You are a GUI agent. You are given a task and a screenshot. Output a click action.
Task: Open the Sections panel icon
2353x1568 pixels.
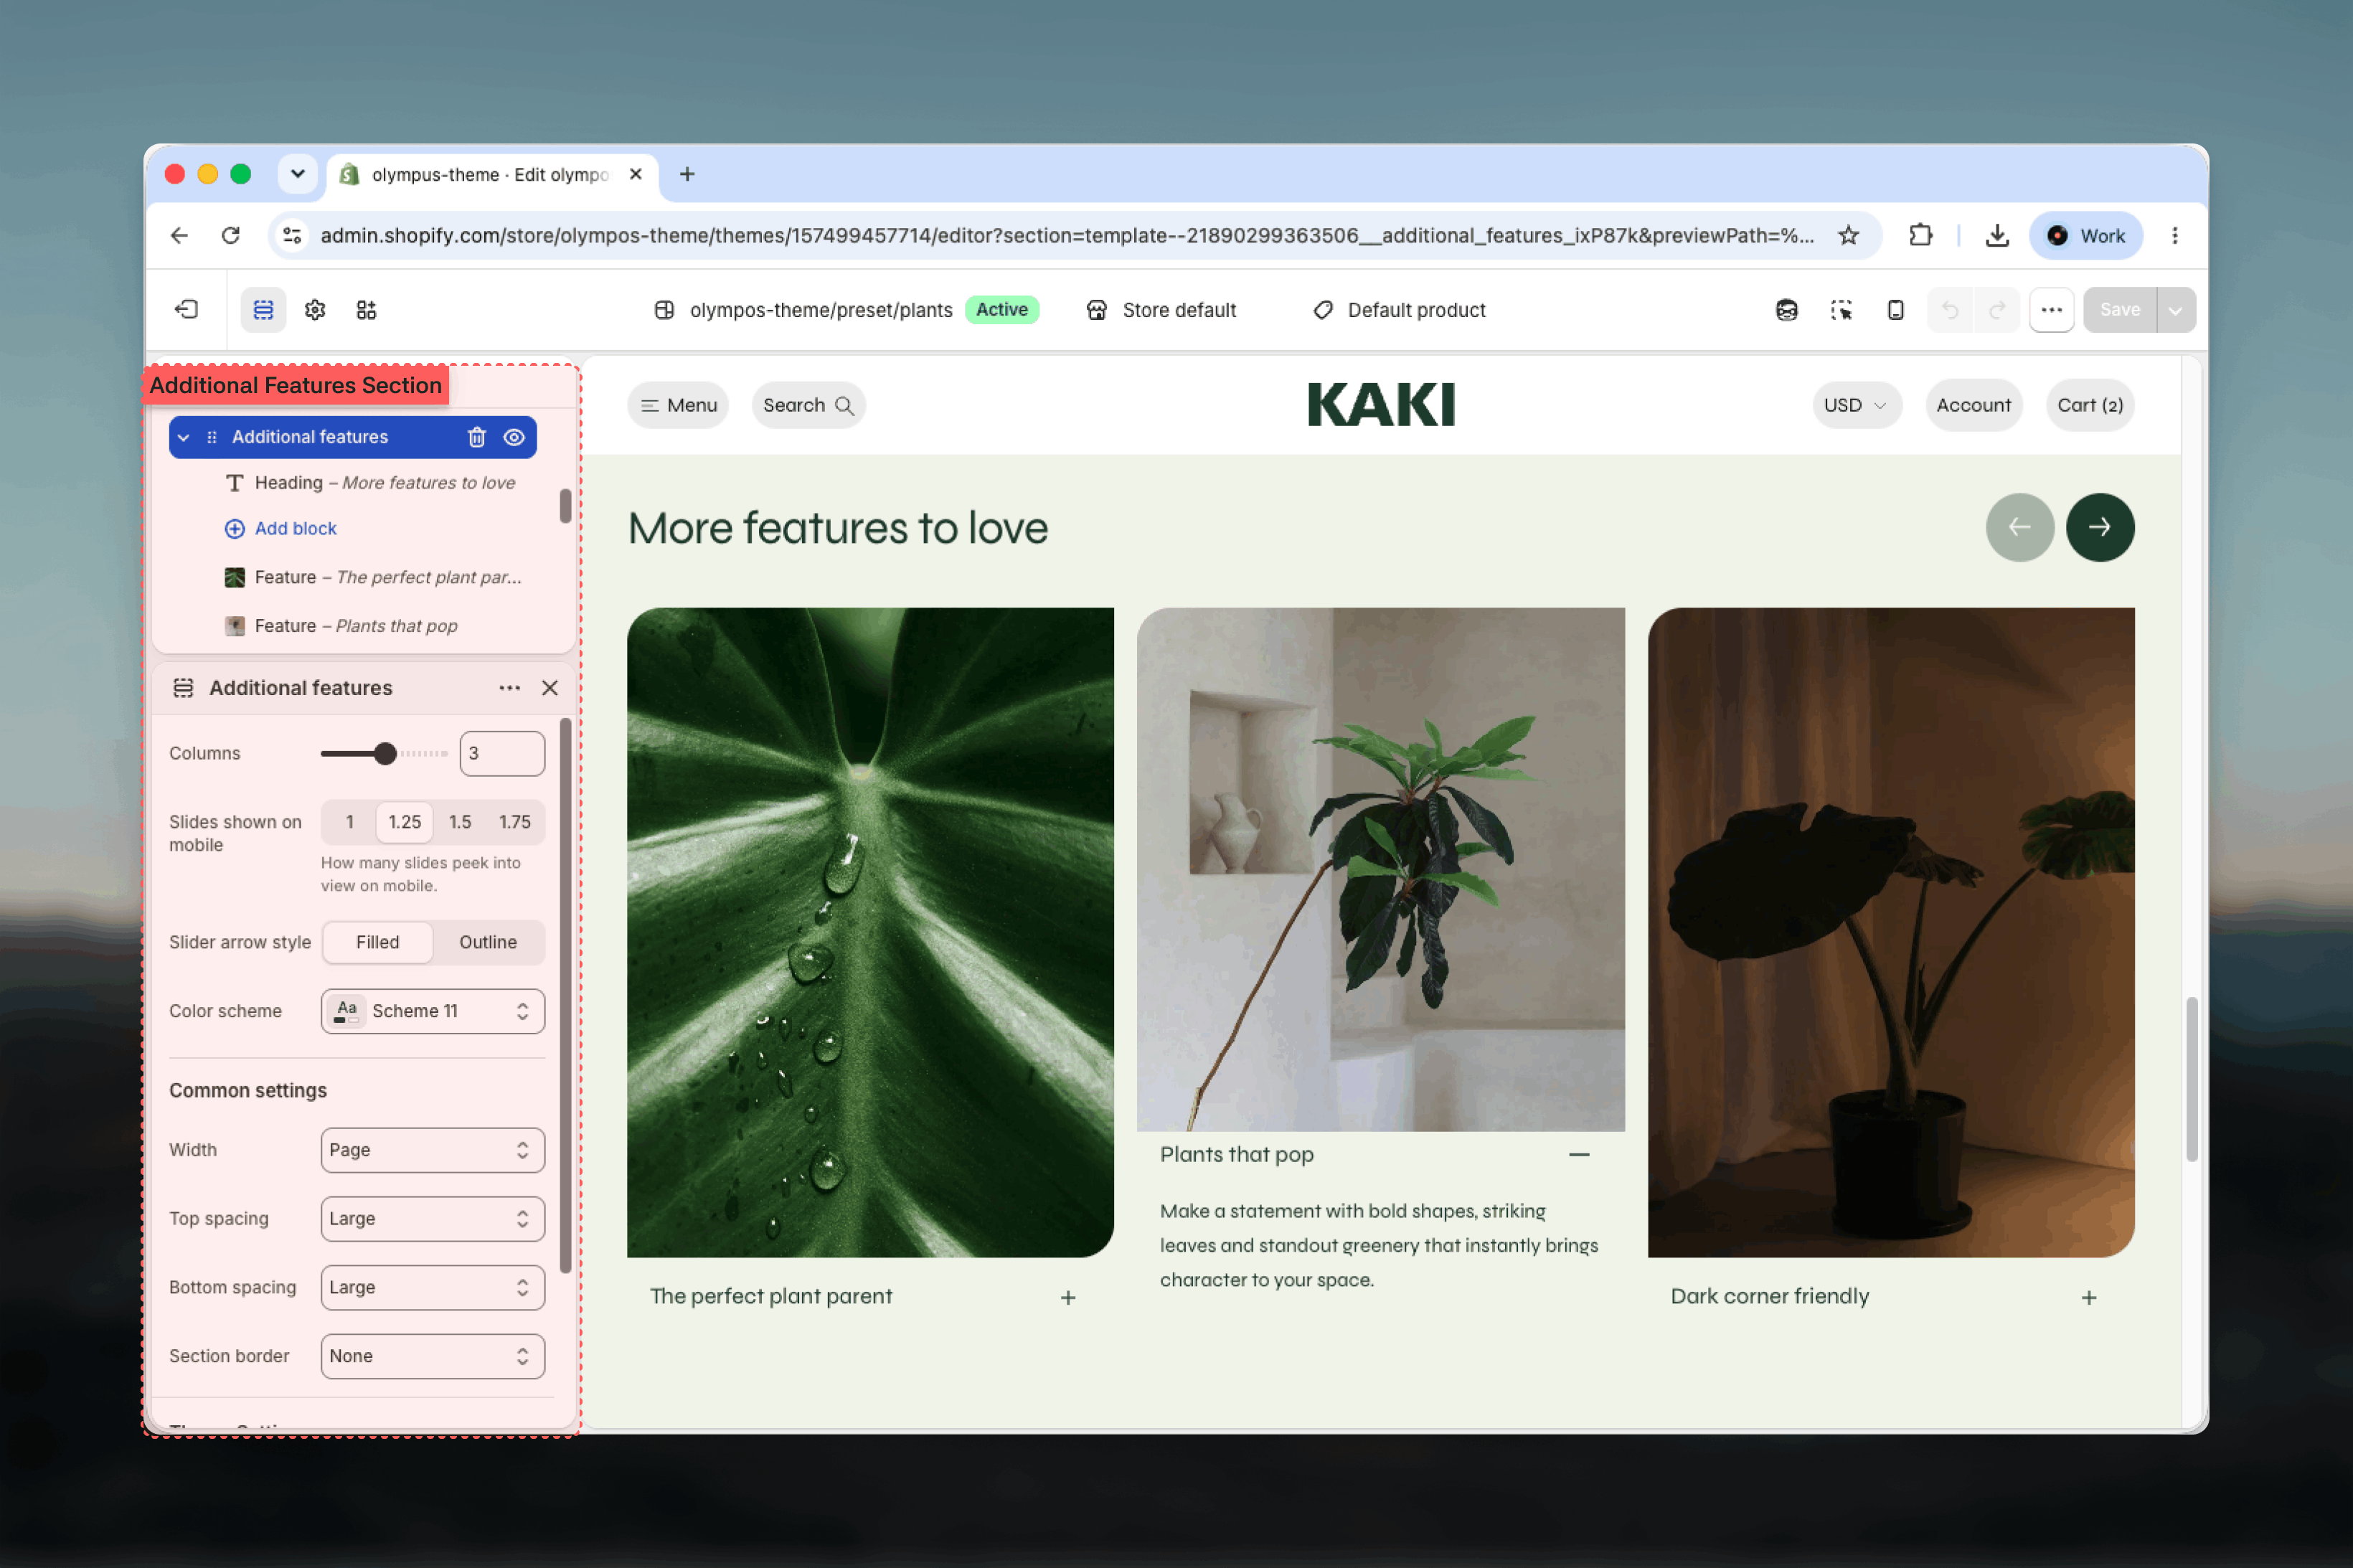[x=263, y=310]
